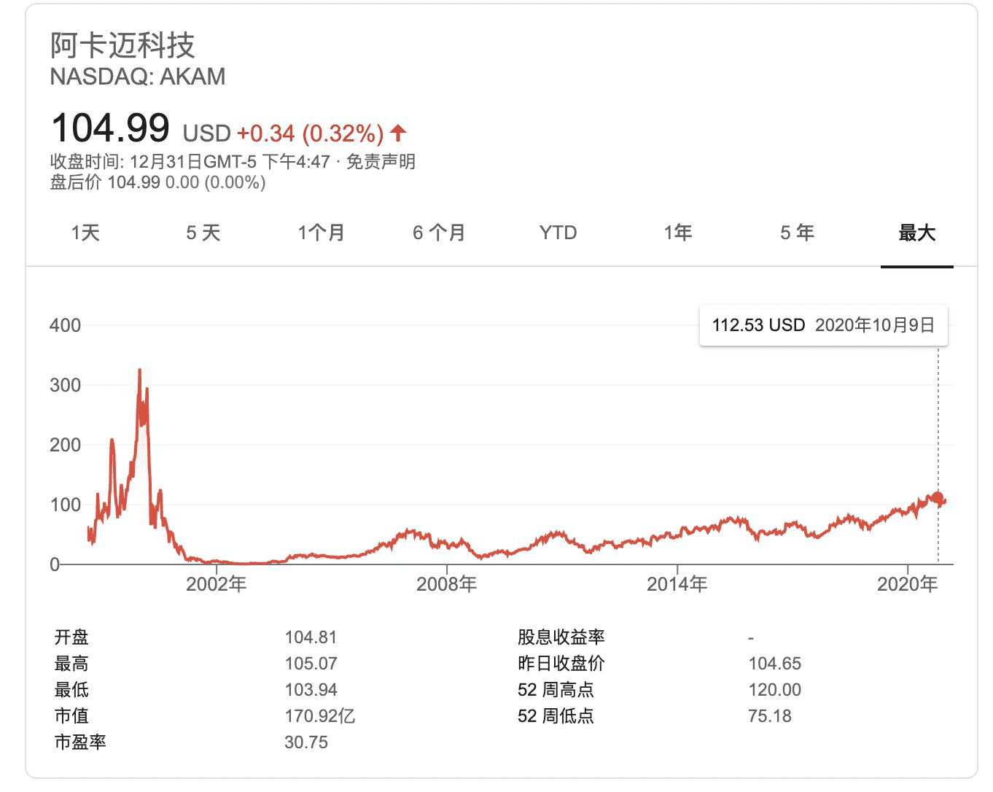Show the 6 个月 price range
The image size is (993, 792).
439,233
